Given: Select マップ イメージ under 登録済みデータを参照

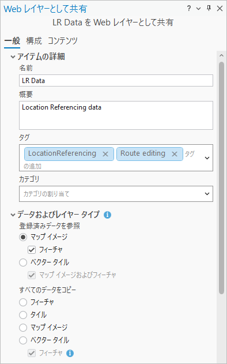Looking at the screenshot, I should [23, 237].
